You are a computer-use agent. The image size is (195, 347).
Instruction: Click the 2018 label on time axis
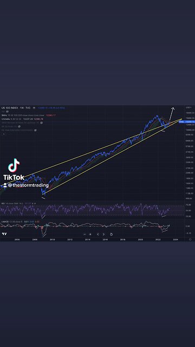click(x=123, y=240)
